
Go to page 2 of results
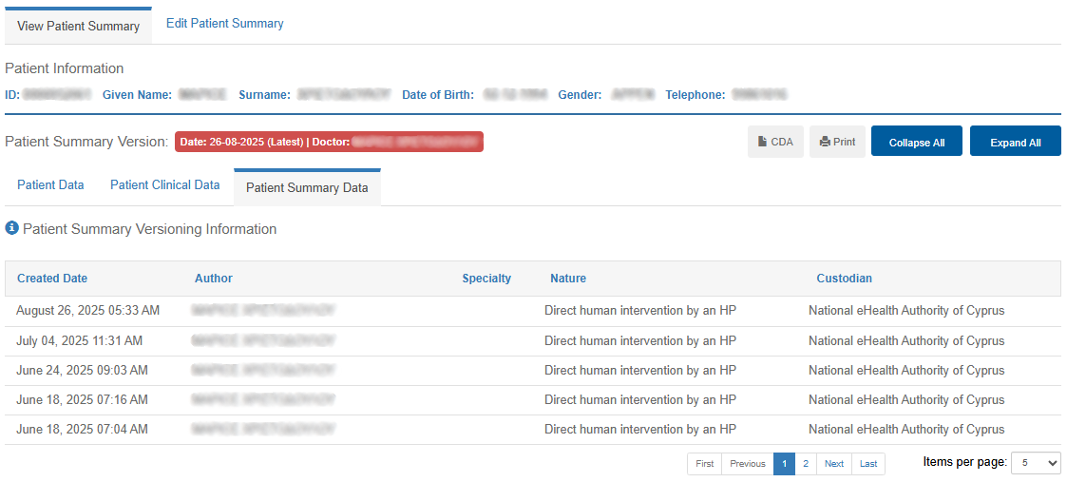(x=805, y=464)
